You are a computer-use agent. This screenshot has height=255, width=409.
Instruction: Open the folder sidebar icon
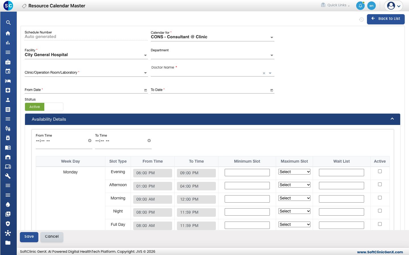8,243
